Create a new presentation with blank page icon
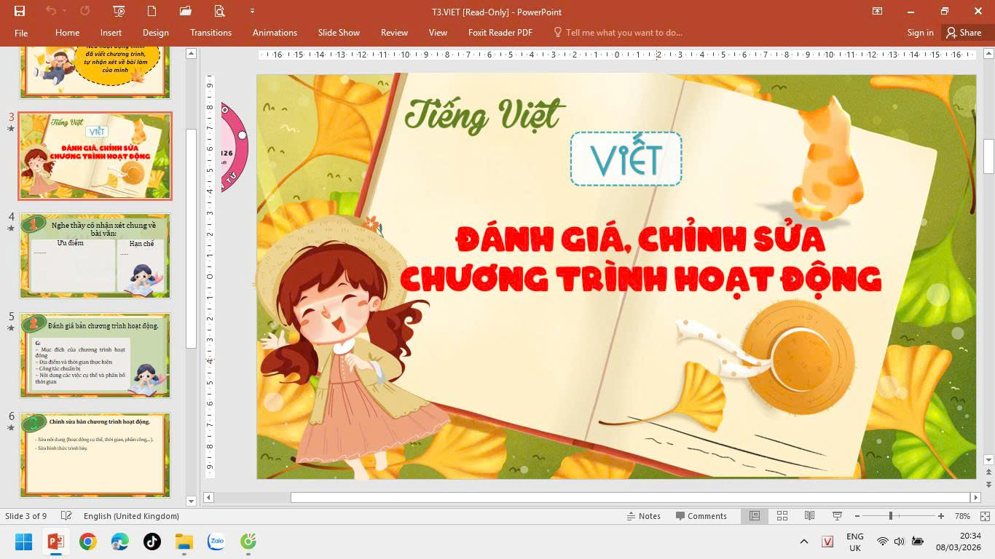The width and height of the screenshot is (995, 559). click(x=152, y=11)
